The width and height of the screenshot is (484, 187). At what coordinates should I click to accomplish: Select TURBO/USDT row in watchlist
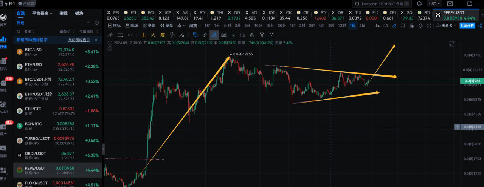pos(58,141)
